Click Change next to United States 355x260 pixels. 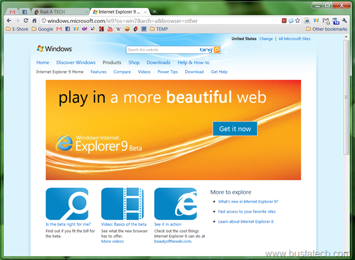pyautogui.click(x=266, y=38)
